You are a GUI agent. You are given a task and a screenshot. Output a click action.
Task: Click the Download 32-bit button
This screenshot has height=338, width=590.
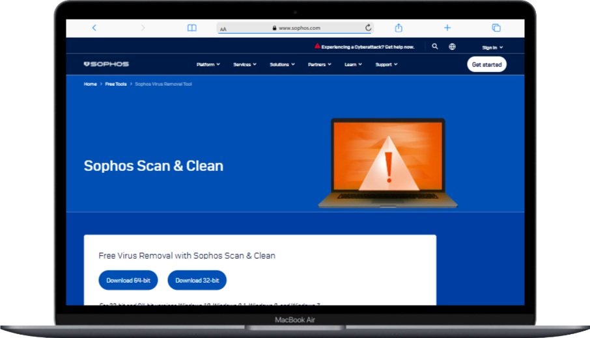click(197, 280)
